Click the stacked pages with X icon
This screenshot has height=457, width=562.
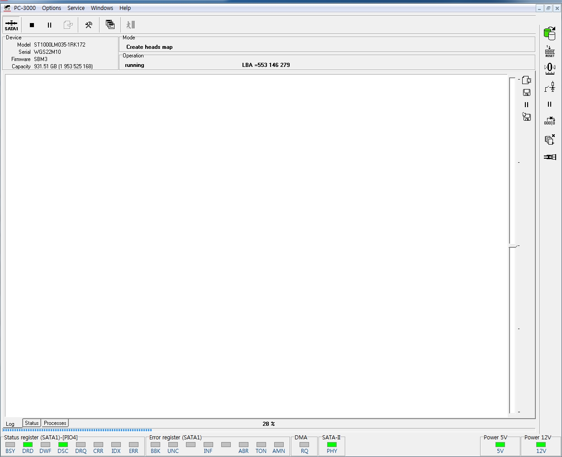click(550, 139)
